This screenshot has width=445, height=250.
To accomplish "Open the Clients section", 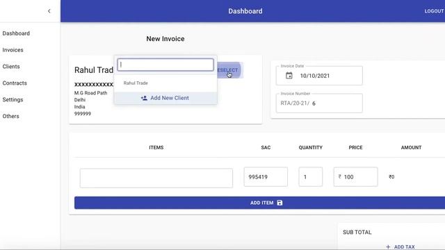I will pyautogui.click(x=11, y=67).
